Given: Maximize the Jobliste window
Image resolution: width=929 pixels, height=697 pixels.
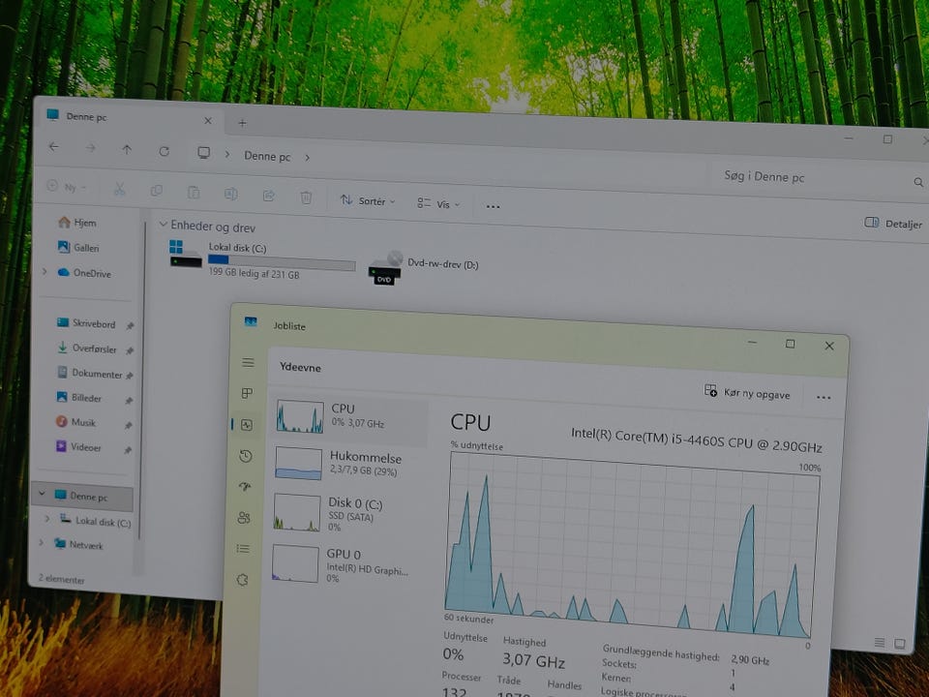Looking at the screenshot, I should tap(790, 344).
